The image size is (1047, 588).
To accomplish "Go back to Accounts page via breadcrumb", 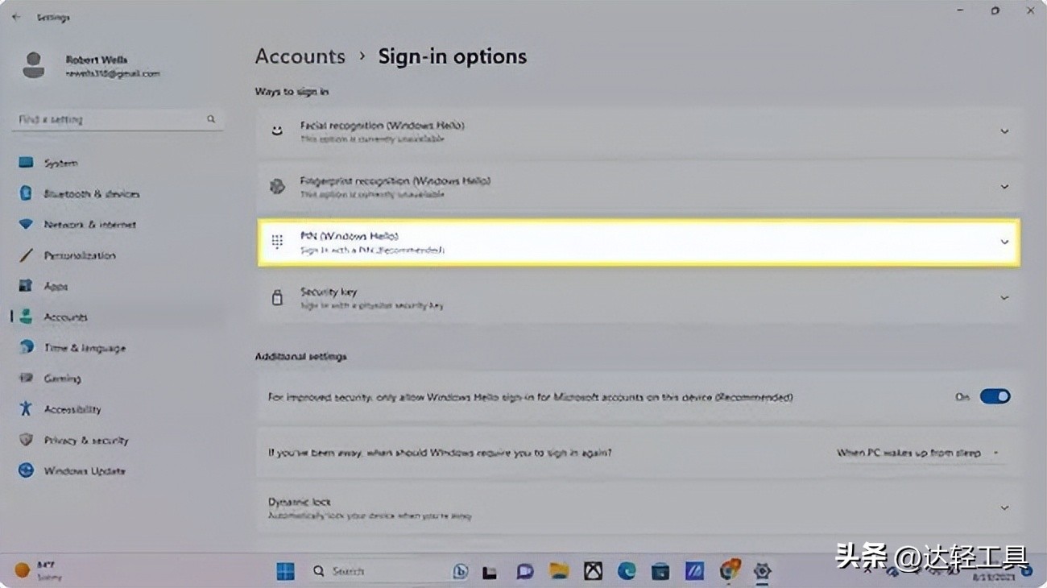I will [x=300, y=56].
